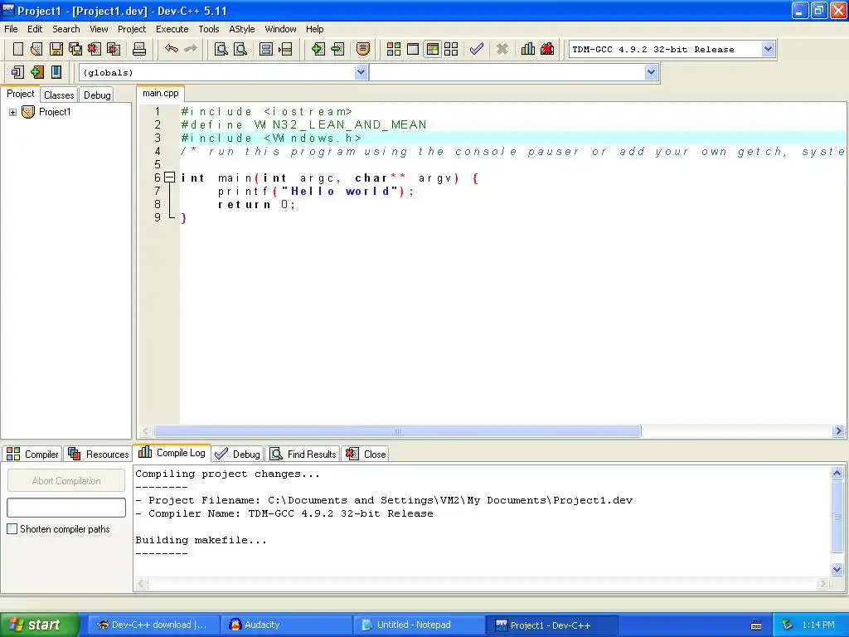
Task: Click Insert icon with green plus
Action: click(x=36, y=72)
